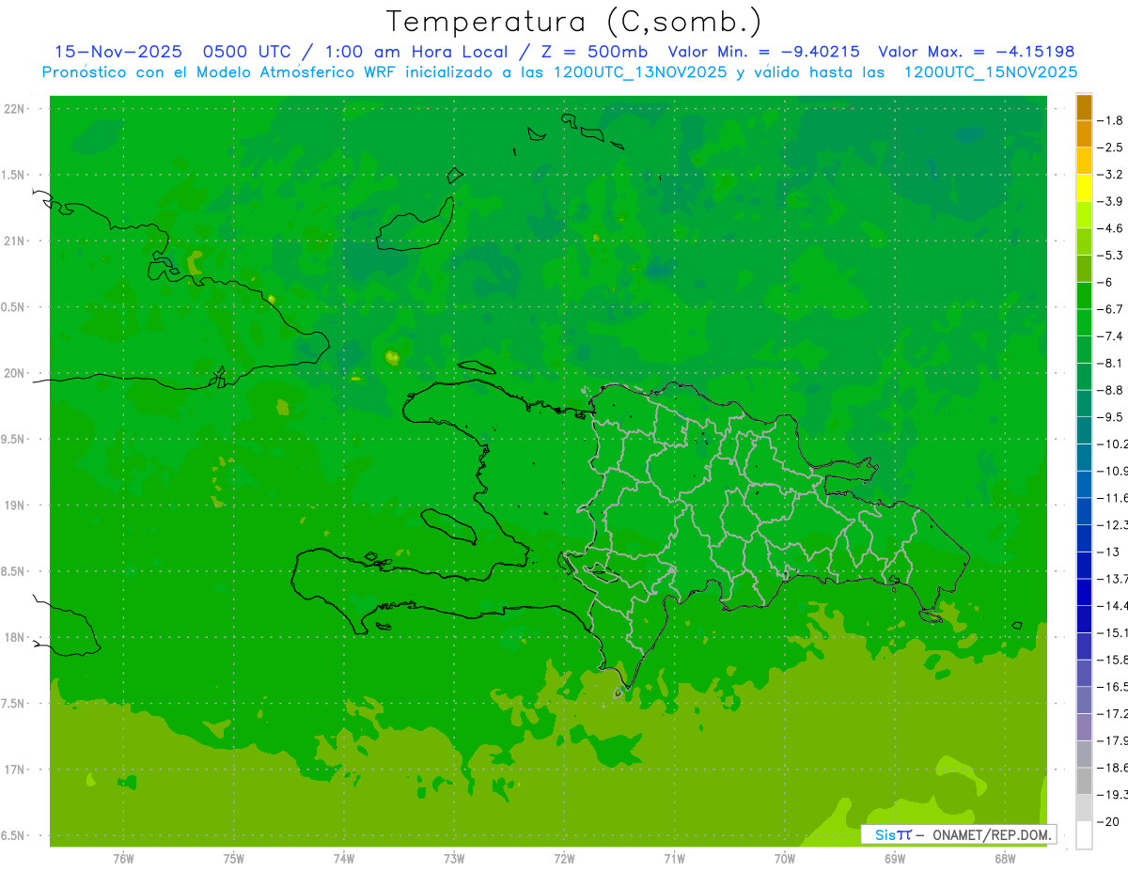The width and height of the screenshot is (1128, 871).
Task: Click the "-4.6" color scale label
Action: [x=1110, y=228]
